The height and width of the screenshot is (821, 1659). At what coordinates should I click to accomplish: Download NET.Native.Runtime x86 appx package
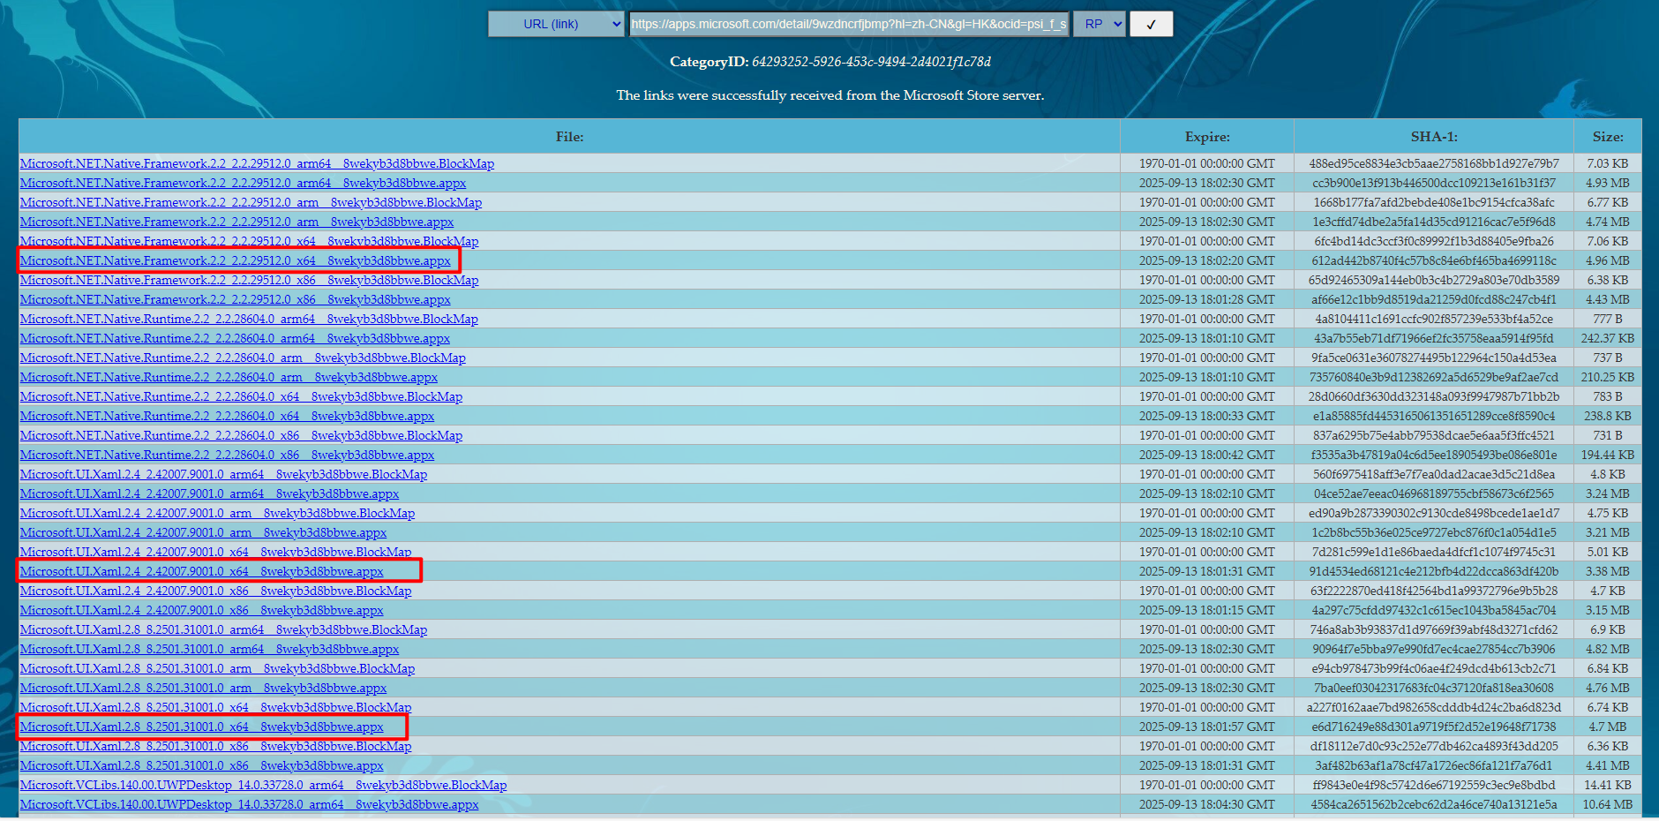pos(227,455)
